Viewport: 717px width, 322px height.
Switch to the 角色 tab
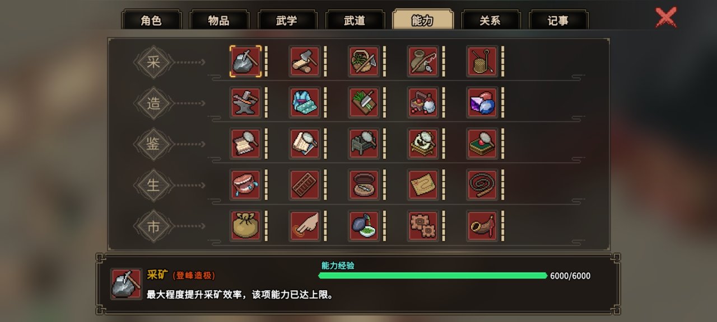(151, 20)
